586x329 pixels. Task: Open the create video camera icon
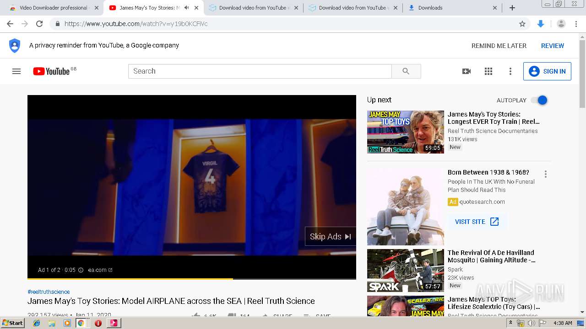point(467,71)
